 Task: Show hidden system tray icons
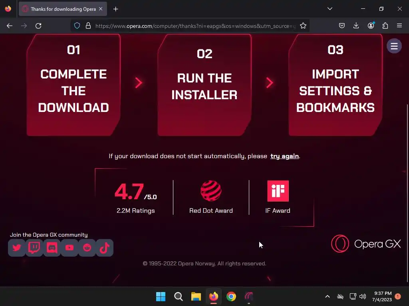328,296
